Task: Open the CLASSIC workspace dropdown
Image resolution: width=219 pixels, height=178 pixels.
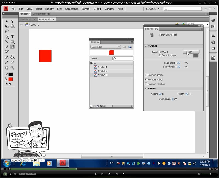Action: [x=152, y=9]
